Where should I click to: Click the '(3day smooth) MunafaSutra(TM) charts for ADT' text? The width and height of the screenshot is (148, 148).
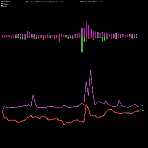click(45, 2)
